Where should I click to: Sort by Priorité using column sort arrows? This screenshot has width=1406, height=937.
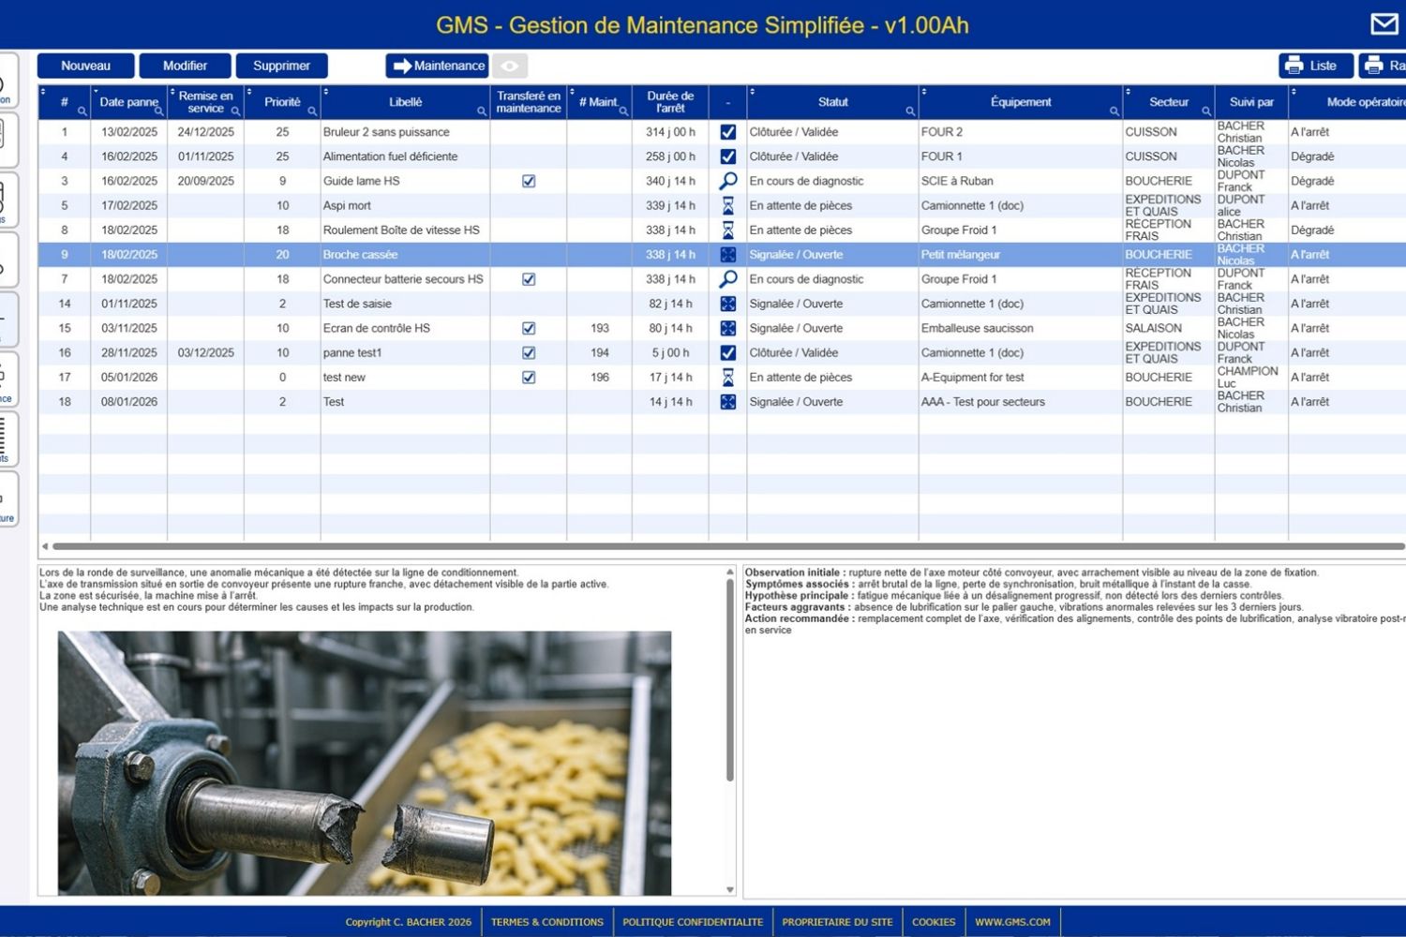(249, 92)
